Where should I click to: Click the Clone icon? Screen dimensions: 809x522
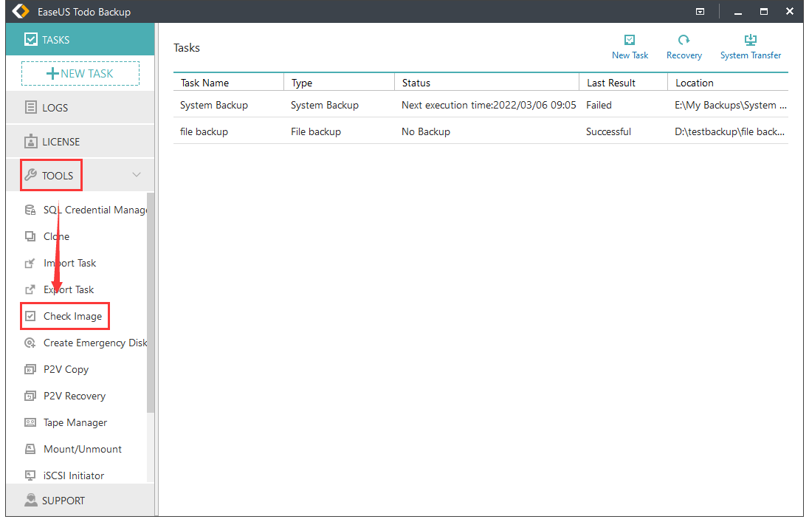(x=30, y=236)
